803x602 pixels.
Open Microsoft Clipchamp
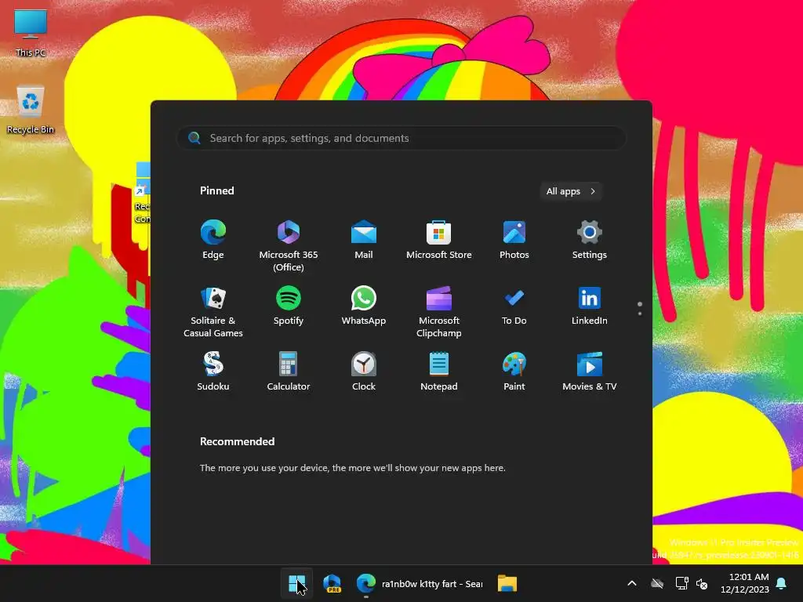pos(439,311)
